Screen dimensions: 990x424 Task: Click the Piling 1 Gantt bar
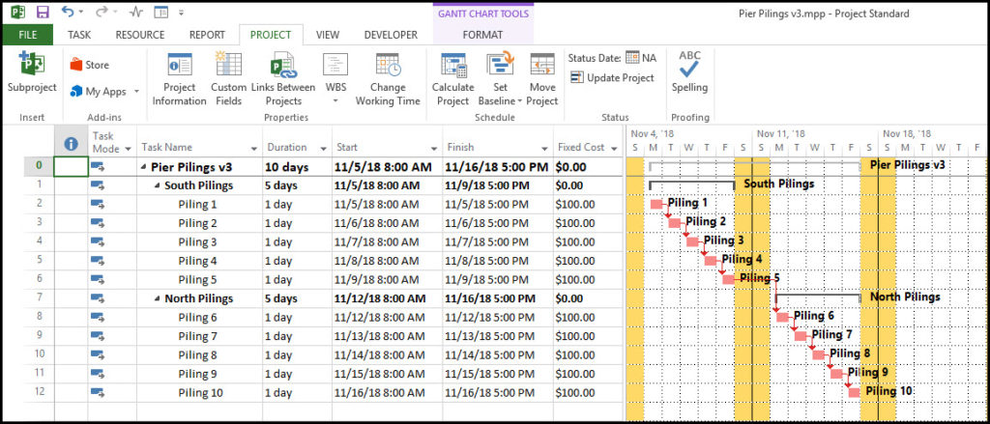pos(656,205)
